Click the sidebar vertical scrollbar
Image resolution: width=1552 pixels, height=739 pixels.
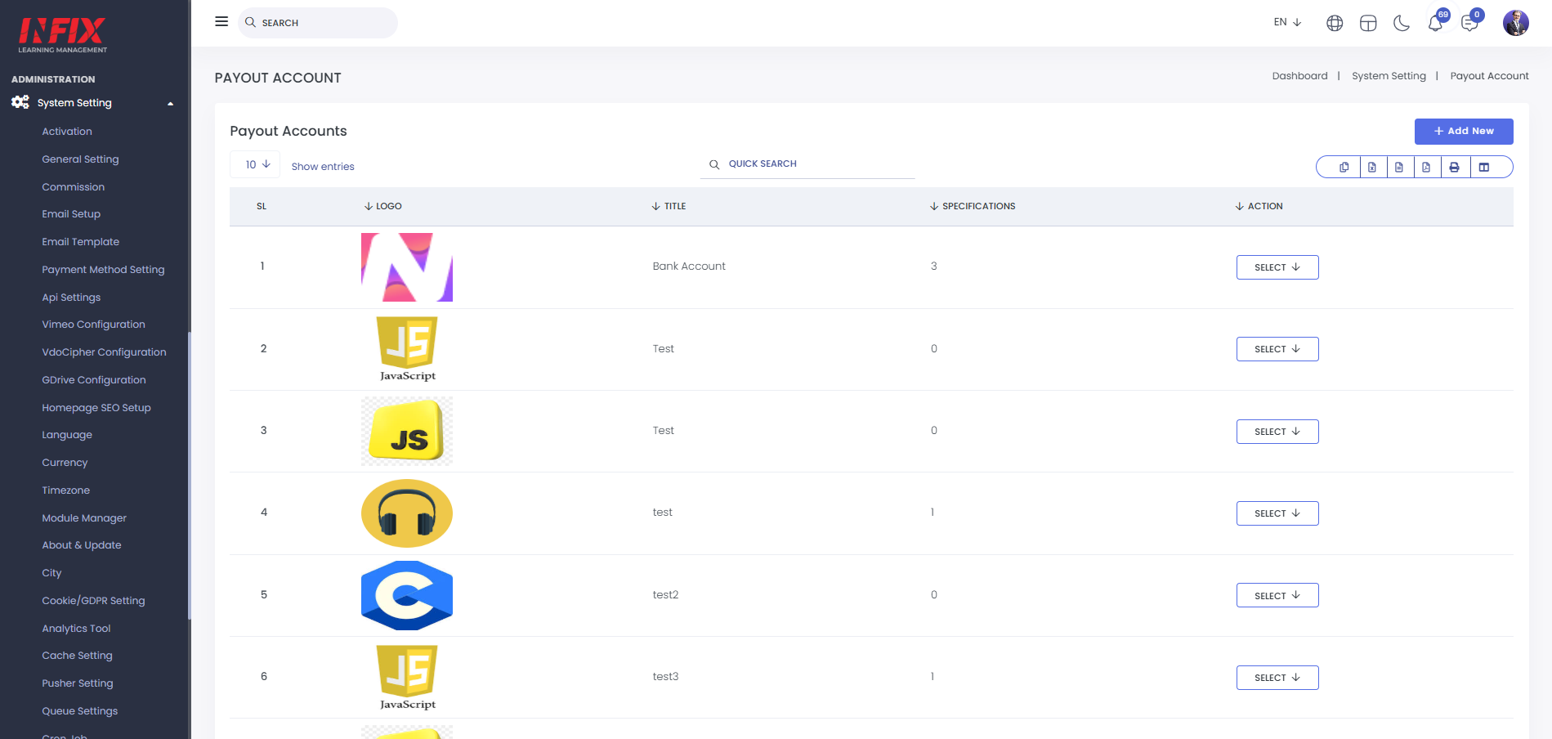190,476
